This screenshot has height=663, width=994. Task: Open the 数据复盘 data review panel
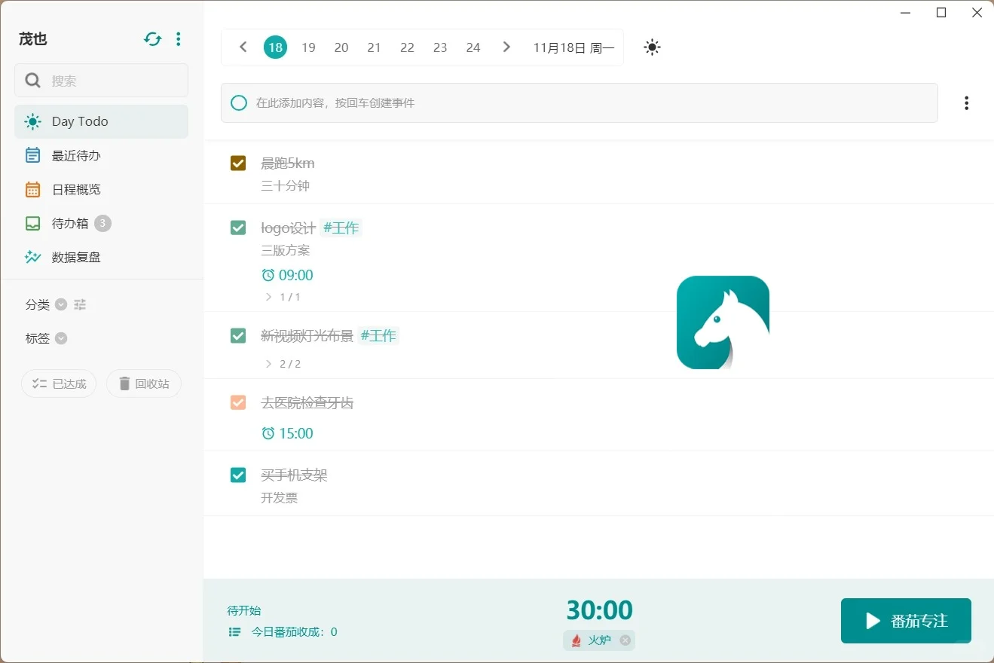pos(78,257)
